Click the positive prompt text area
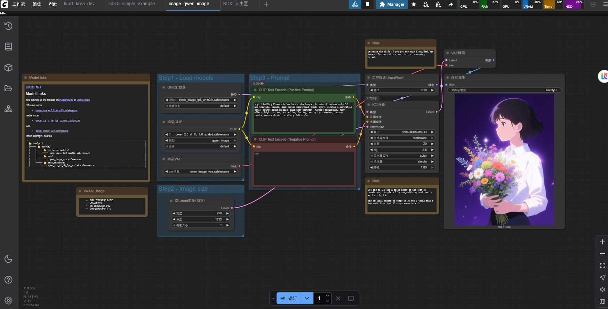The width and height of the screenshot is (608, 309). 303,117
